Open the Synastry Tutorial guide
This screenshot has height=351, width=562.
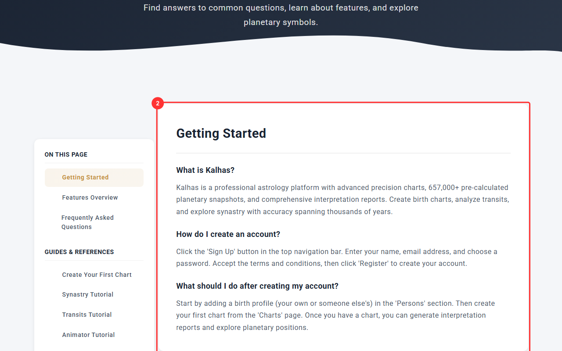[x=88, y=295]
